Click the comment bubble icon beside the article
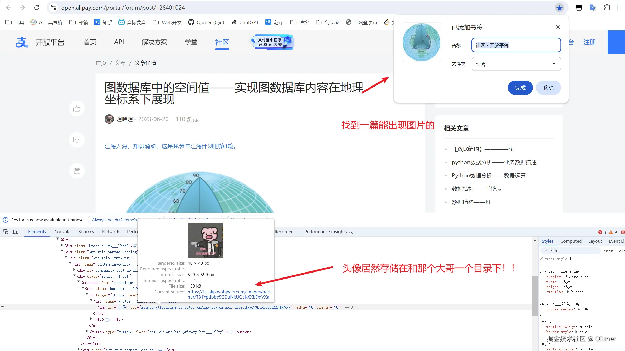 [x=77, y=140]
